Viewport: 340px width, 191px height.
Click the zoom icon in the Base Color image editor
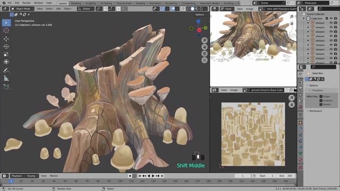coord(292,98)
